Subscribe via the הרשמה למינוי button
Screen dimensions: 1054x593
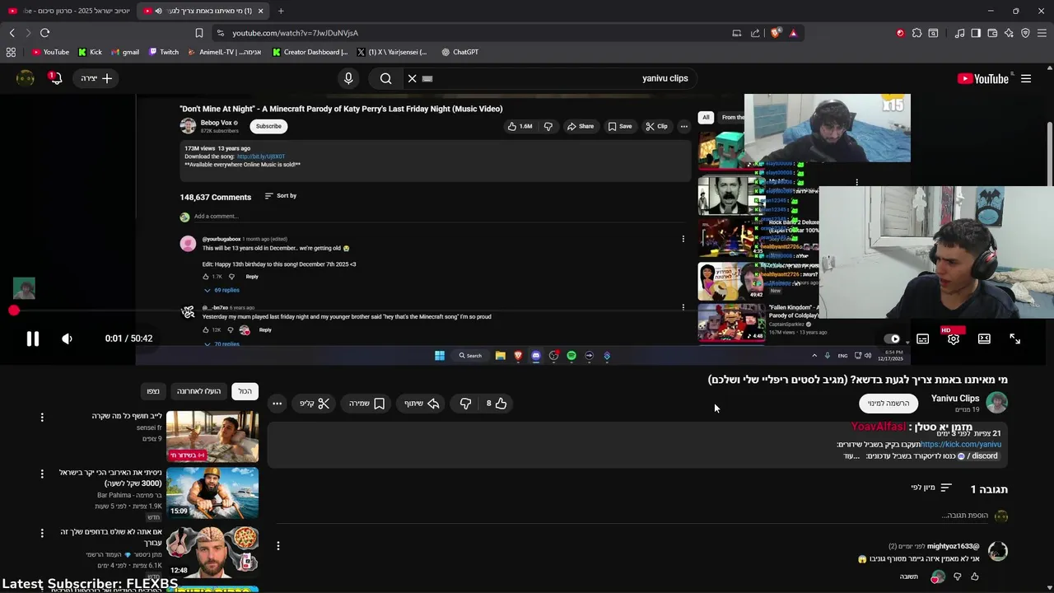(888, 403)
